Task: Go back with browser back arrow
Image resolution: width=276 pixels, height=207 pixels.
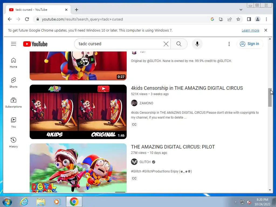Action: [x=10, y=19]
